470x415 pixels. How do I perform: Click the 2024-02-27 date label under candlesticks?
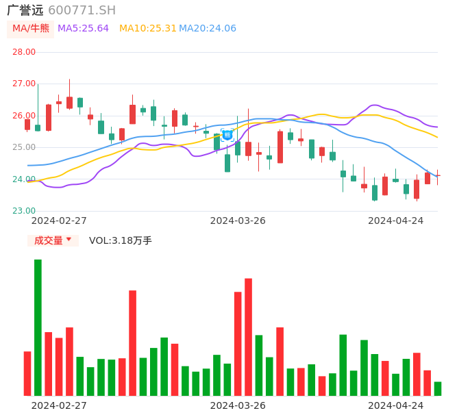pyautogui.click(x=59, y=221)
